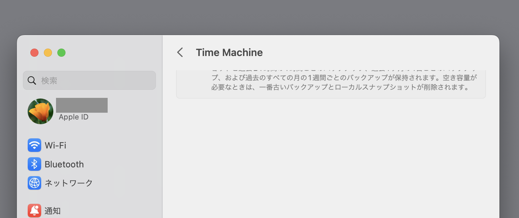
Task: Open 通知 settings row
Action: pos(89,211)
